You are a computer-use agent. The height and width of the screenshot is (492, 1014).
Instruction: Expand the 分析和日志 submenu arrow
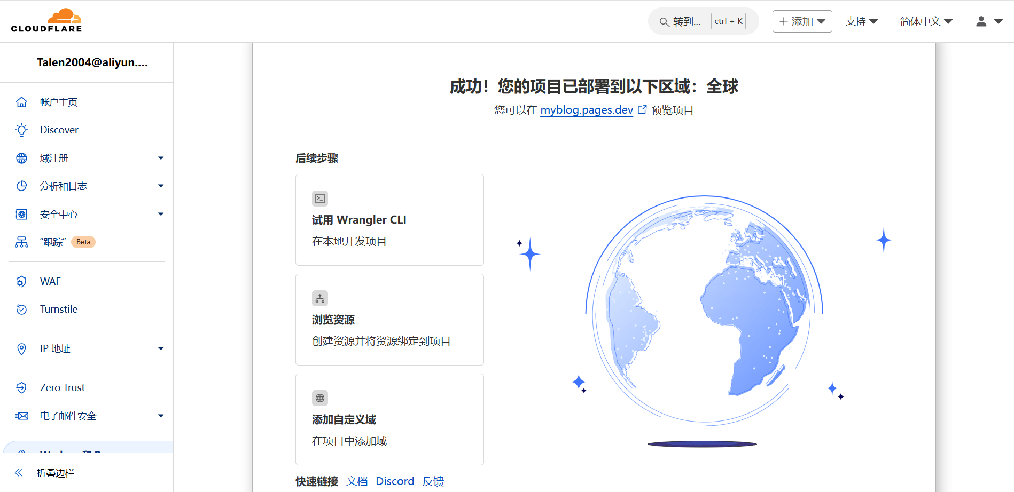point(161,186)
